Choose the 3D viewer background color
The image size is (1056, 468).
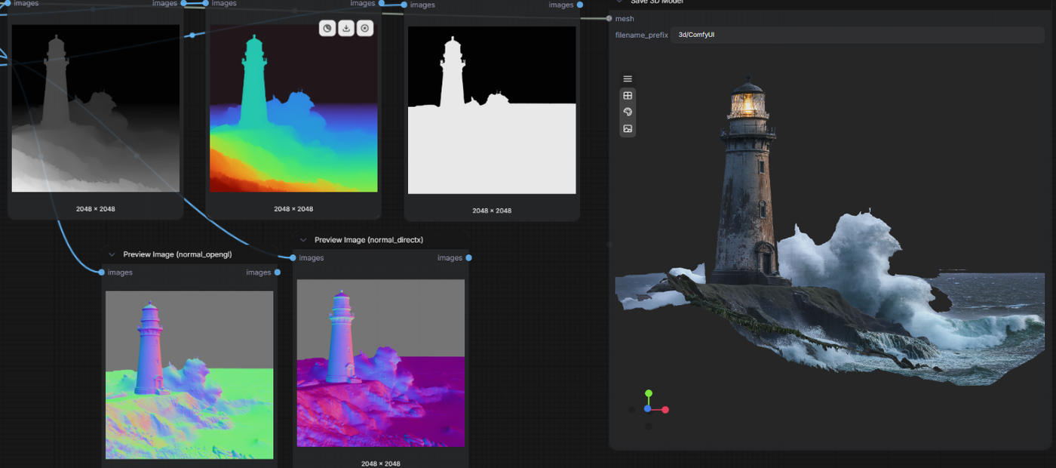pos(628,112)
